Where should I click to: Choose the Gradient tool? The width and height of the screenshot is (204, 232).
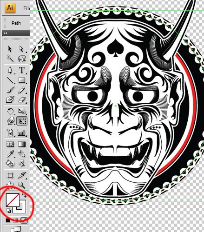22,144
